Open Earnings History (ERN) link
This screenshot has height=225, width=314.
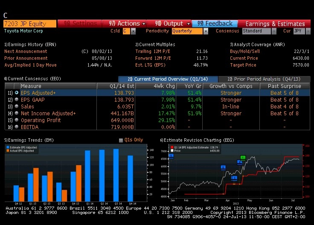pos(30,44)
